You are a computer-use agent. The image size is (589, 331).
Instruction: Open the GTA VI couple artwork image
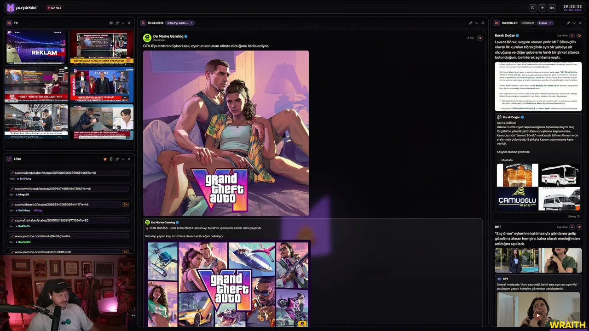pos(226,133)
